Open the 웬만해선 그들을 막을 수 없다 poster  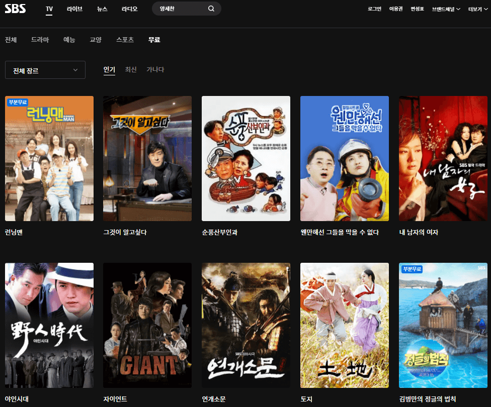click(345, 158)
